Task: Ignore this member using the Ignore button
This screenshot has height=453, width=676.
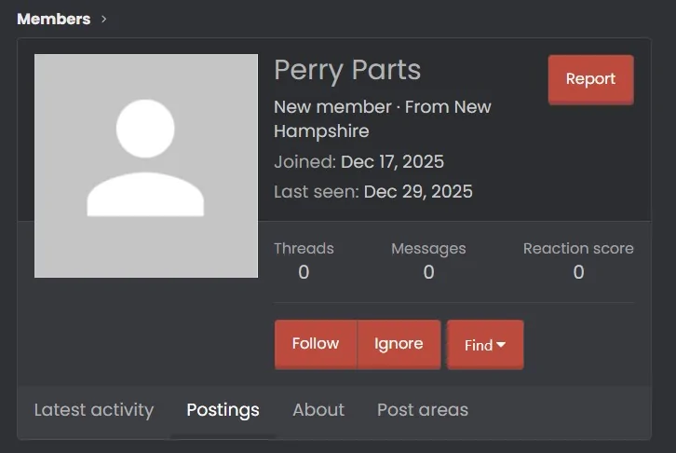Action: coord(399,344)
